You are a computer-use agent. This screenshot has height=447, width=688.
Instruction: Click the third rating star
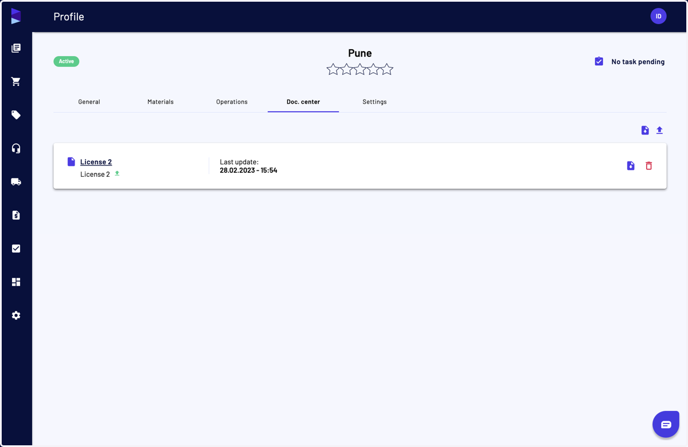[360, 69]
